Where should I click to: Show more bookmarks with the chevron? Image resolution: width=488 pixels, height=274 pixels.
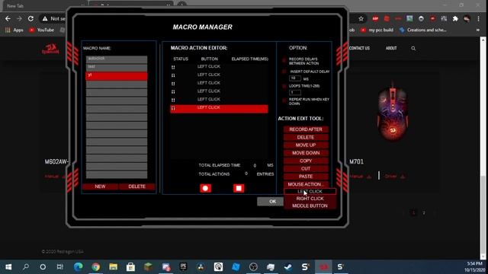click(x=478, y=30)
